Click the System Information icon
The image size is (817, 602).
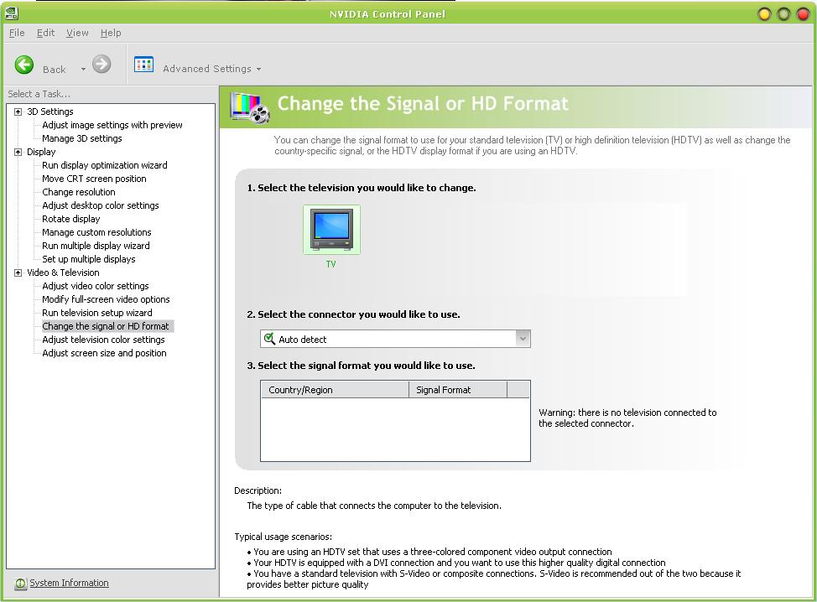click(21, 584)
